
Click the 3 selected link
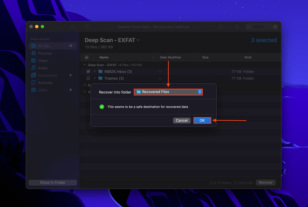pyautogui.click(x=264, y=40)
